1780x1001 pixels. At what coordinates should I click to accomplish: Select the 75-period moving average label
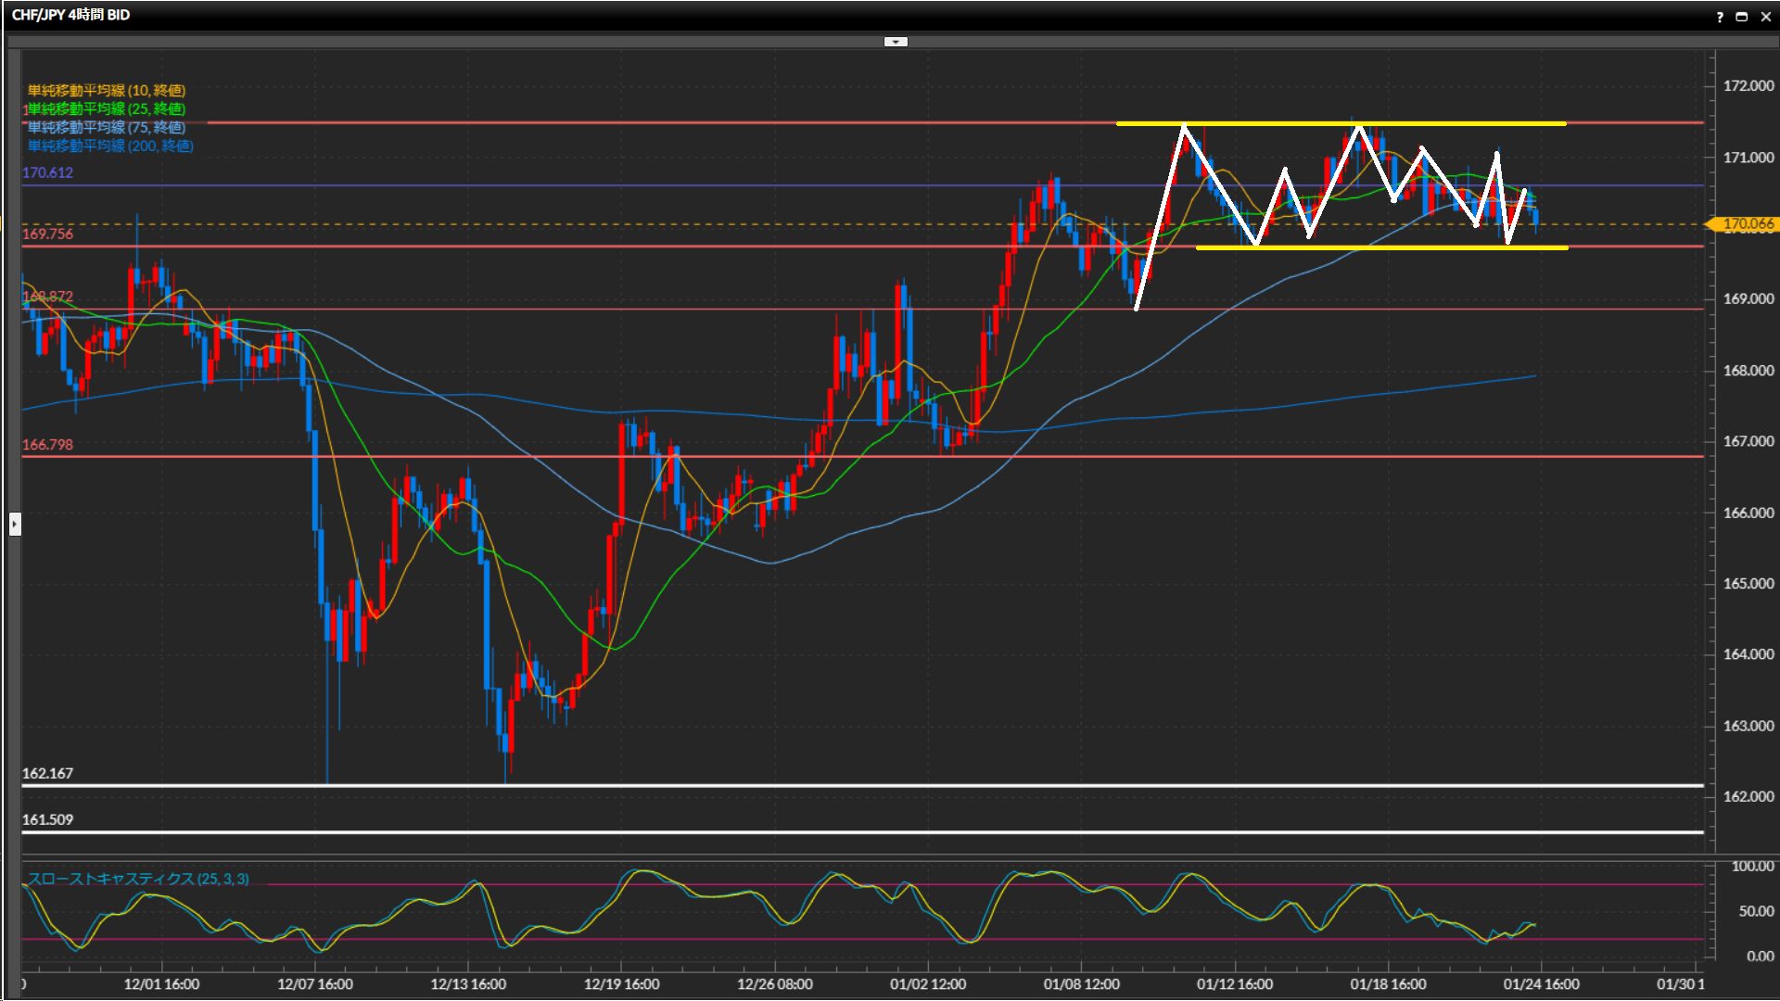point(107,127)
